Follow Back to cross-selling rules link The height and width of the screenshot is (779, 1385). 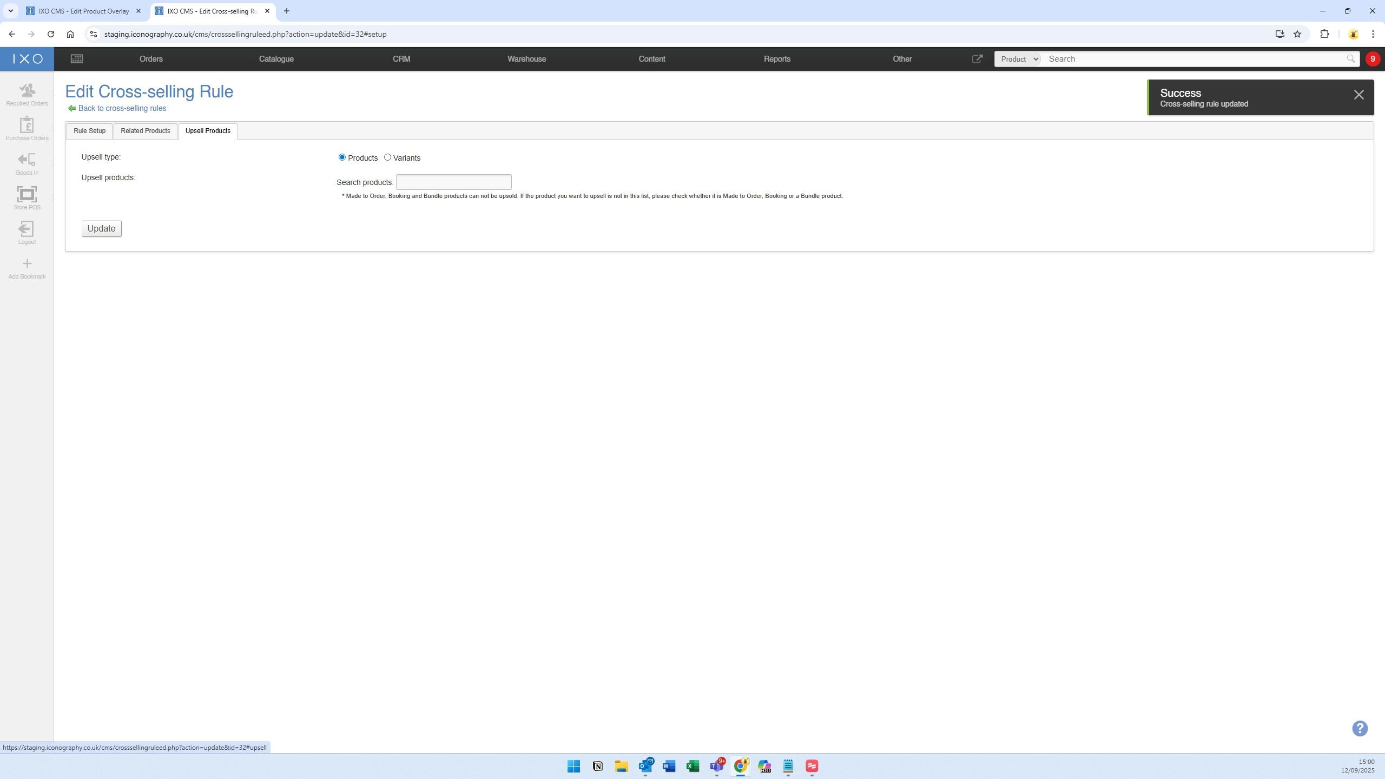click(x=122, y=108)
